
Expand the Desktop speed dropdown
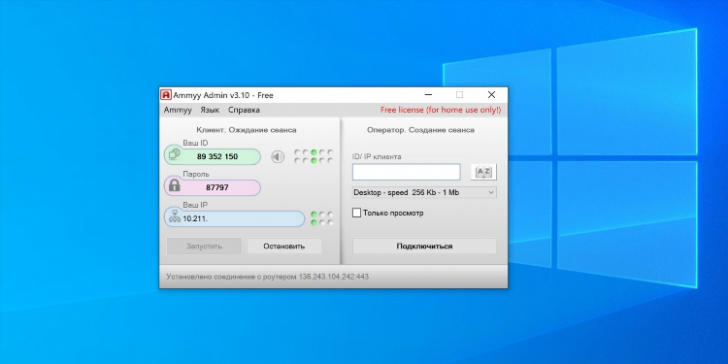pyautogui.click(x=424, y=192)
